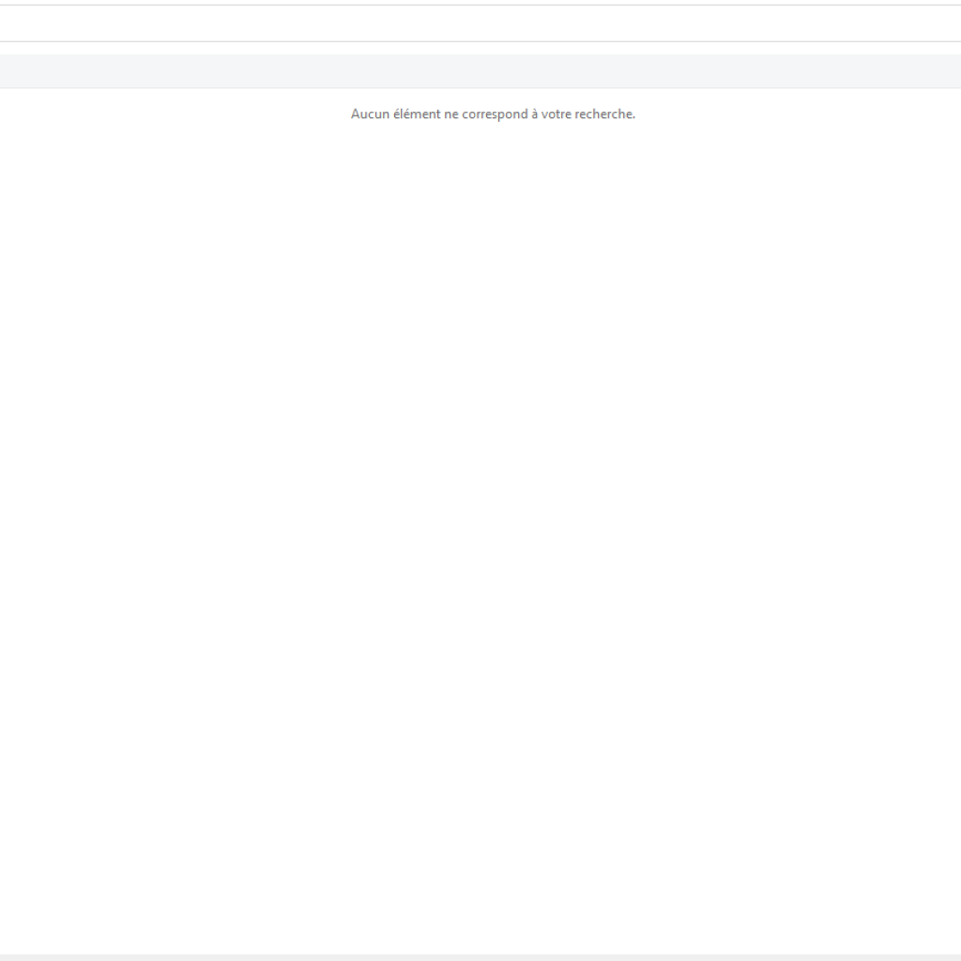This screenshot has height=961, width=961.
Task: Click the blank area right of the message
Action: (798, 114)
